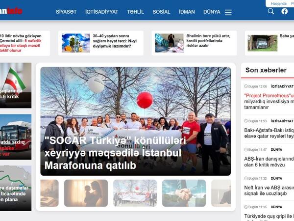Open the Bakı-Ağstafa-Bakı train news item
This screenshot has height=221, width=294.
point(269,133)
